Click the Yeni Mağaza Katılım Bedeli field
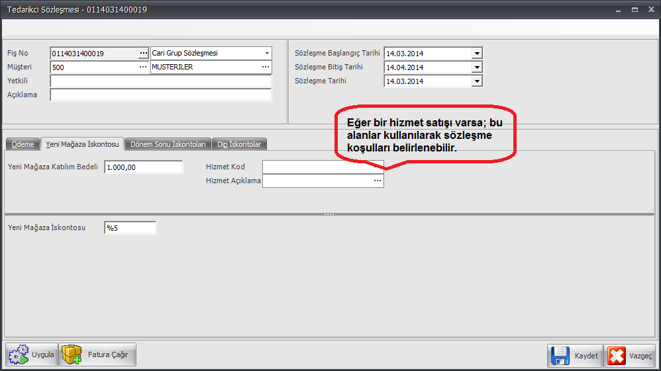Viewport: 661px width, 371px height. coord(143,167)
